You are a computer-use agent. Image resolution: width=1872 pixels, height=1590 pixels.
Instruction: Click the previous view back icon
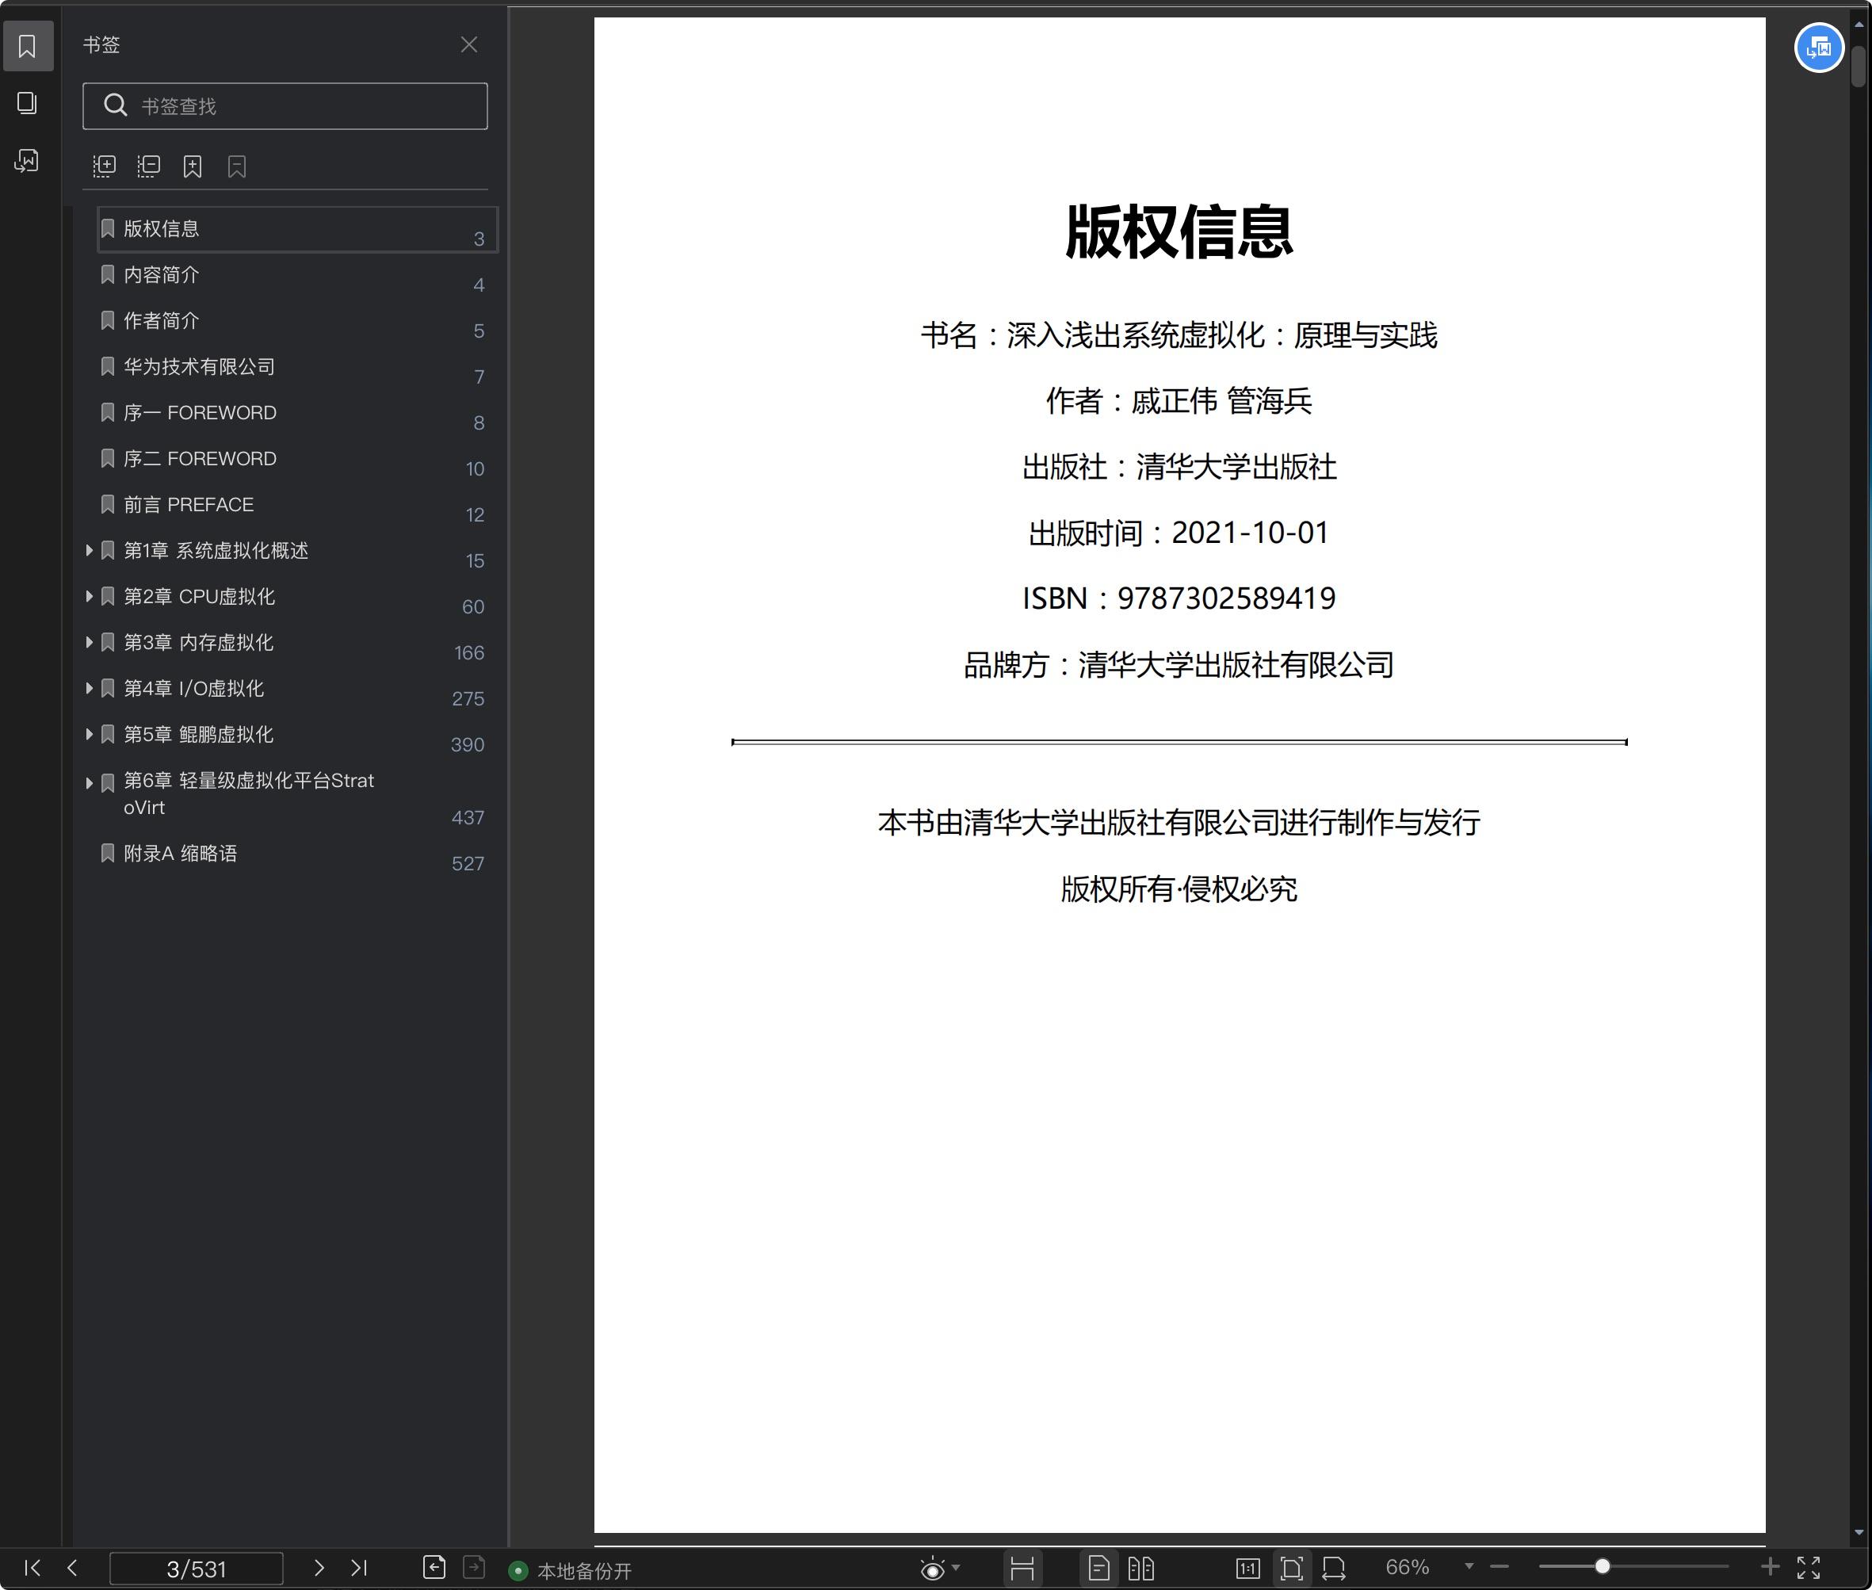tap(434, 1568)
